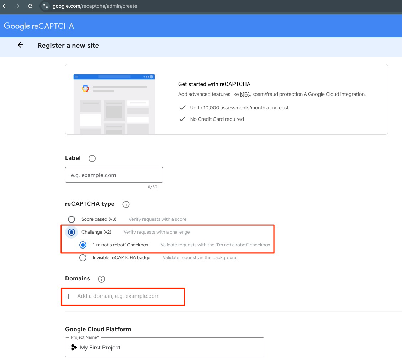
Task: Click the "Verify requests with a score" description
Action: coord(158,219)
